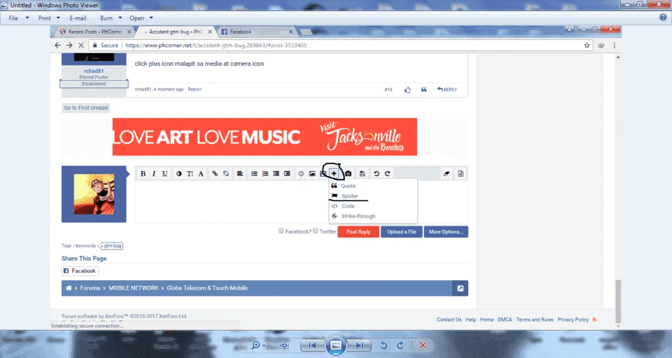Click the plus Insert icon in editor
The width and height of the screenshot is (672, 358).
click(x=334, y=174)
